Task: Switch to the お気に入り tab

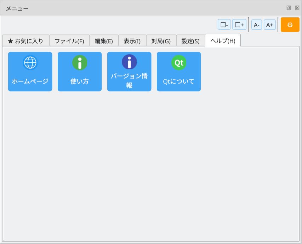Action: pos(25,40)
